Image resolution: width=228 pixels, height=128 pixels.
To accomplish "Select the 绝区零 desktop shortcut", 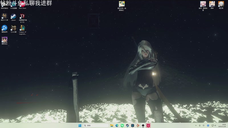I will [x=221, y=5].
